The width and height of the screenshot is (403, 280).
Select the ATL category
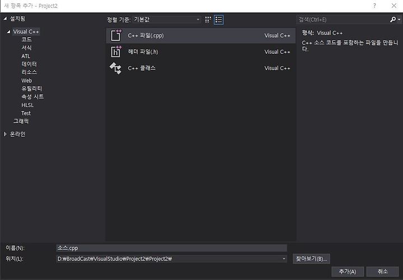coord(26,56)
